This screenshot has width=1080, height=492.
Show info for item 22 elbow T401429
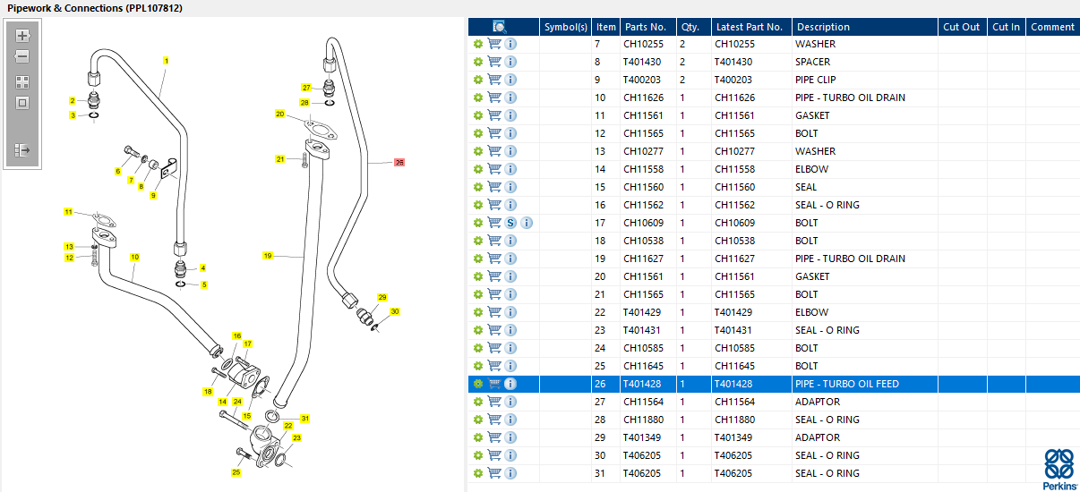coord(510,312)
